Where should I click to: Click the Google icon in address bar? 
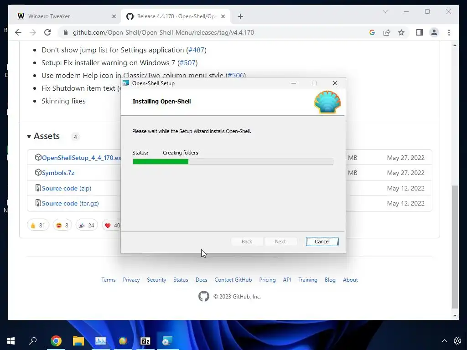[372, 32]
